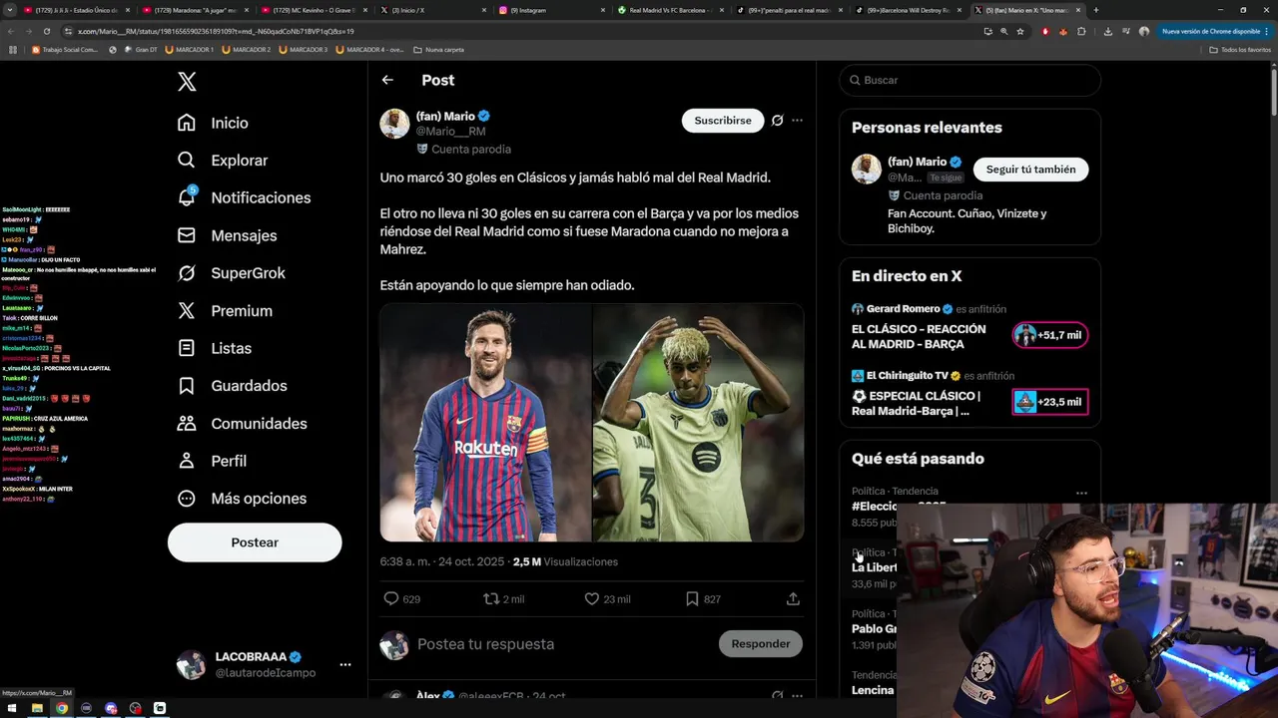This screenshot has height=718, width=1278.
Task: Open Notificaciones in the sidebar
Action: click(243, 197)
